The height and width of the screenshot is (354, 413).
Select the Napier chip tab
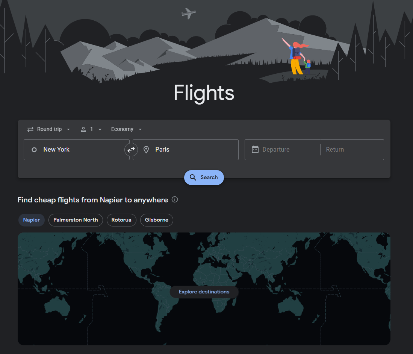pos(31,220)
